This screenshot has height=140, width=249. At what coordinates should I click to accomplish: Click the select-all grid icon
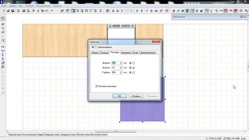(107, 11)
